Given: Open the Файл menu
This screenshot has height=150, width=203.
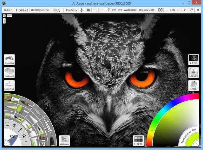Looking at the screenshot, I should (x=8, y=10).
